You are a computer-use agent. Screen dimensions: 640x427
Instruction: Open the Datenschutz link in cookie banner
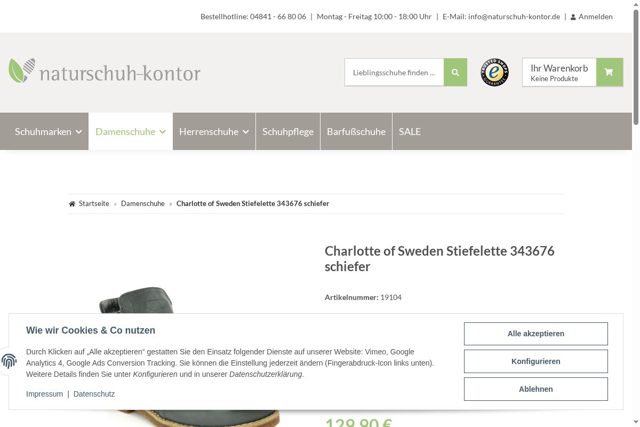[94, 394]
